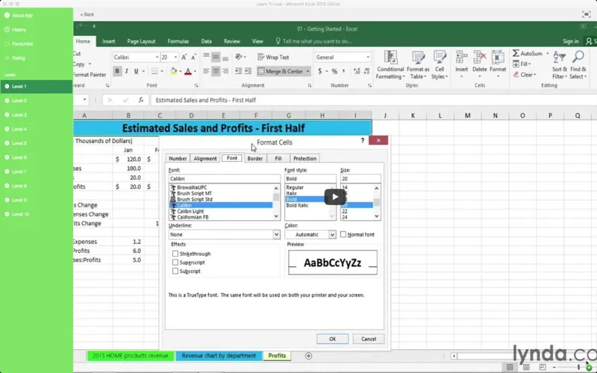Click Cancel in Format Cells dialog

[369, 339]
